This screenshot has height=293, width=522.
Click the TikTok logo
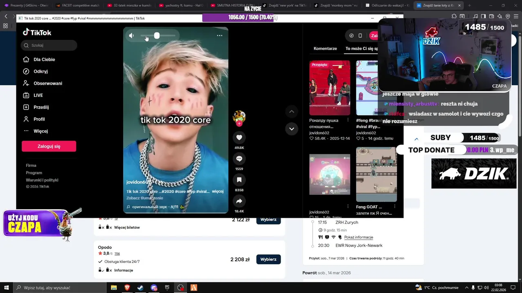[37, 33]
